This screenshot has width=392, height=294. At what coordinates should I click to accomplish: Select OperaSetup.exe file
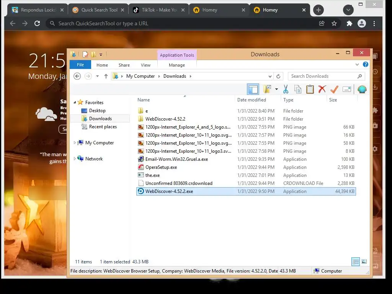point(246,167)
